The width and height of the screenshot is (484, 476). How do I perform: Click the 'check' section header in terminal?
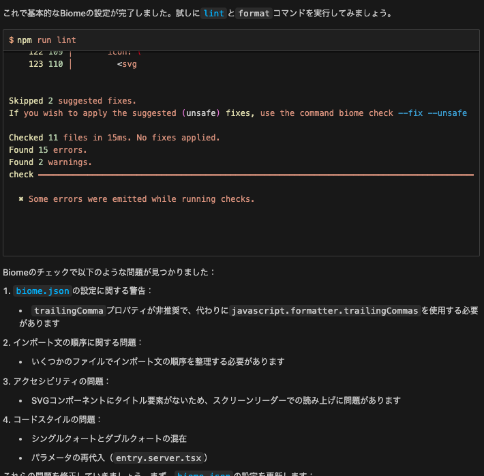21,175
